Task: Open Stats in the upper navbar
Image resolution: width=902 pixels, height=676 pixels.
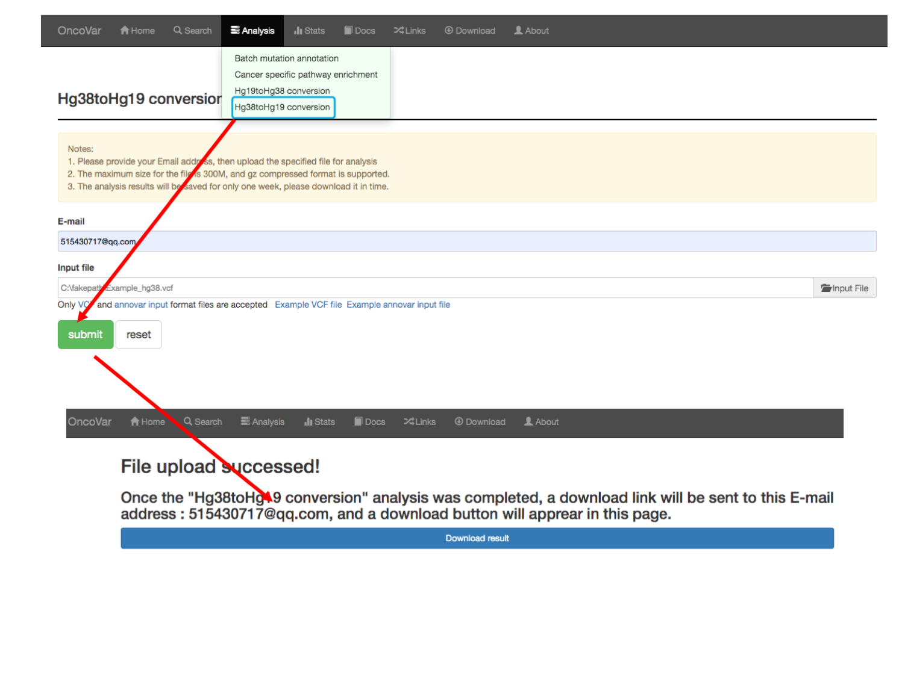Action: click(309, 31)
